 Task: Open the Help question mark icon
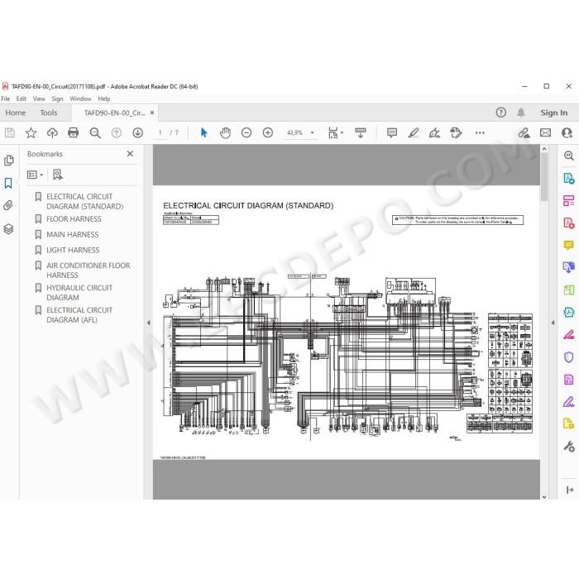500,112
